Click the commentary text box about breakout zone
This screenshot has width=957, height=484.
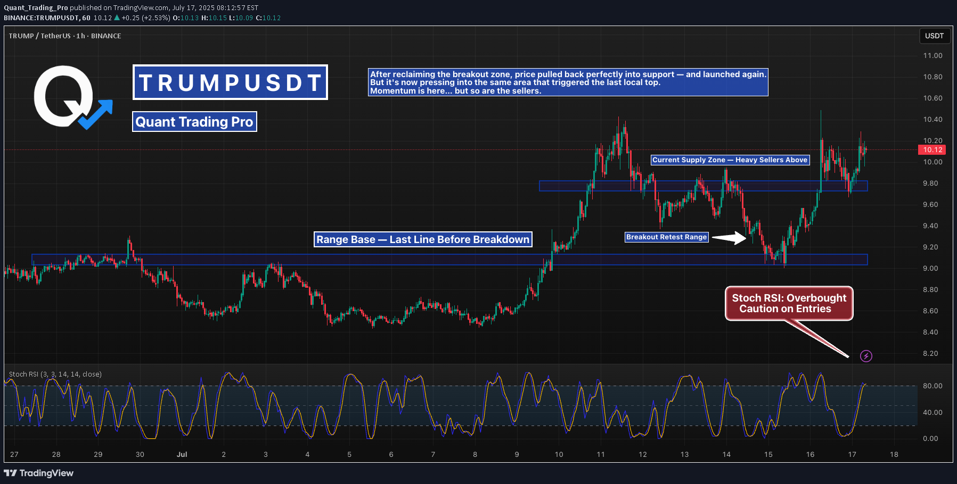[x=568, y=82]
